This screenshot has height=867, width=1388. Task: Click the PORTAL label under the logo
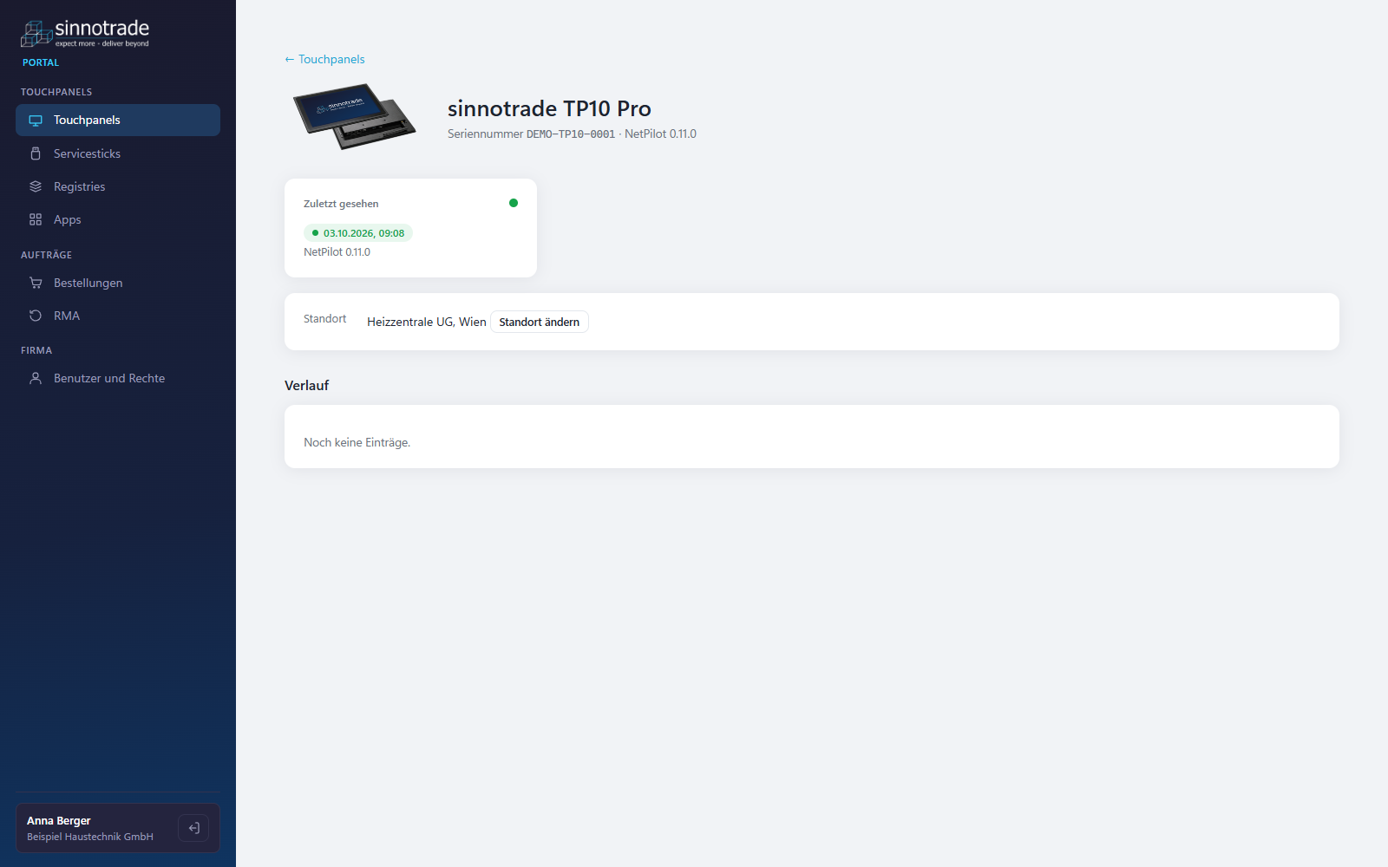point(41,62)
